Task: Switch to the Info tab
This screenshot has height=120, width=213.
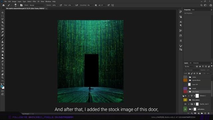Action: pyautogui.click(x=193, y=10)
